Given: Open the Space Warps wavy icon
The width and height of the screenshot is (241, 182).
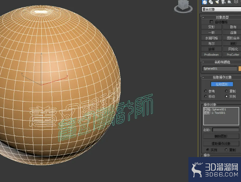Looking at the screenshot, I should [236, 2].
